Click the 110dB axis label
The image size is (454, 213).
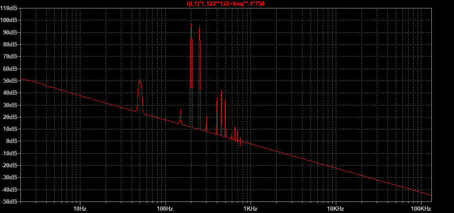(x=9, y=8)
